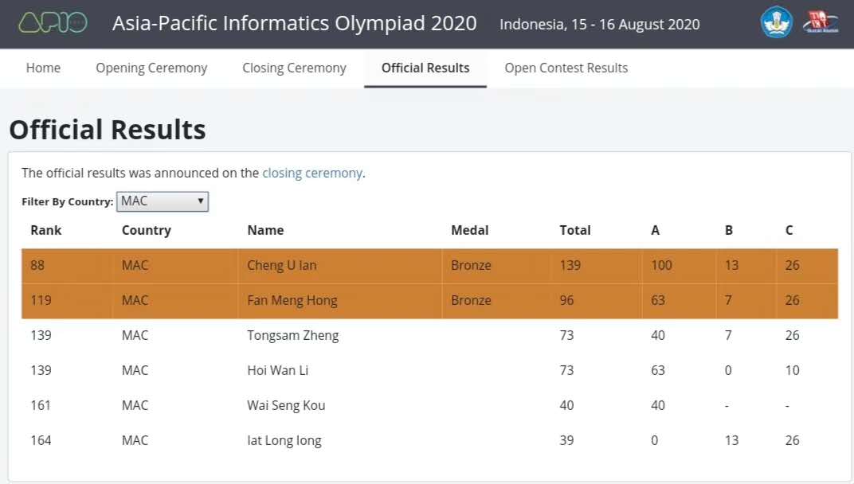Open the Filter By Country dropdown

point(163,201)
